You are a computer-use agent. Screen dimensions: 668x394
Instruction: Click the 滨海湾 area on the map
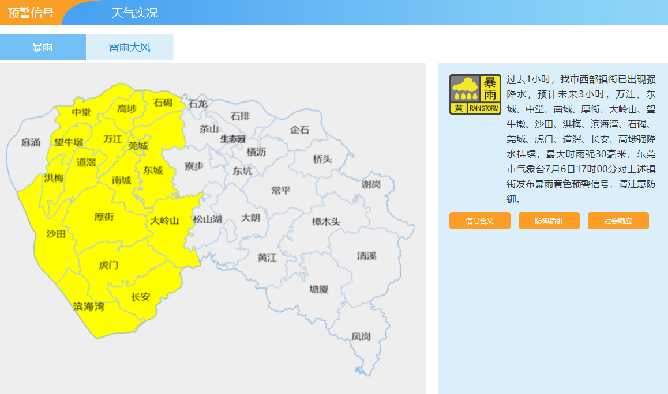89,306
